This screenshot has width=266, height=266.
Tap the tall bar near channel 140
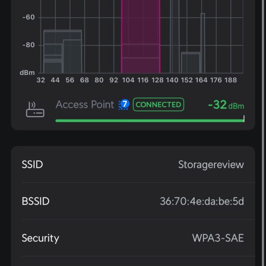(175, 36)
